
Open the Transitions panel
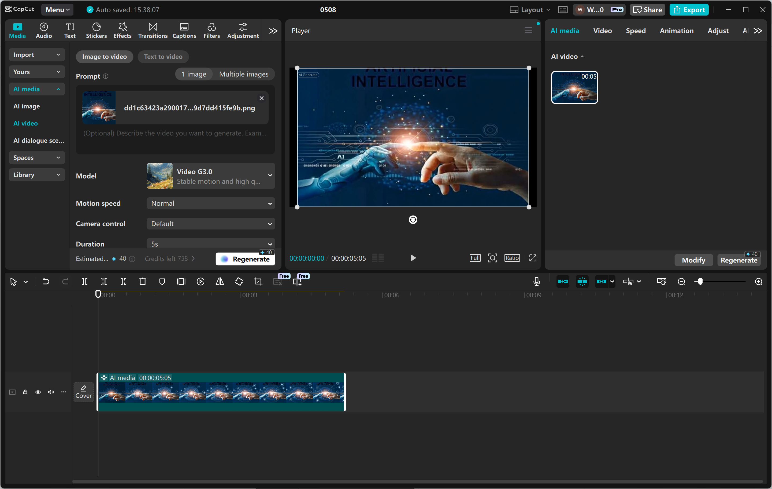(x=153, y=31)
